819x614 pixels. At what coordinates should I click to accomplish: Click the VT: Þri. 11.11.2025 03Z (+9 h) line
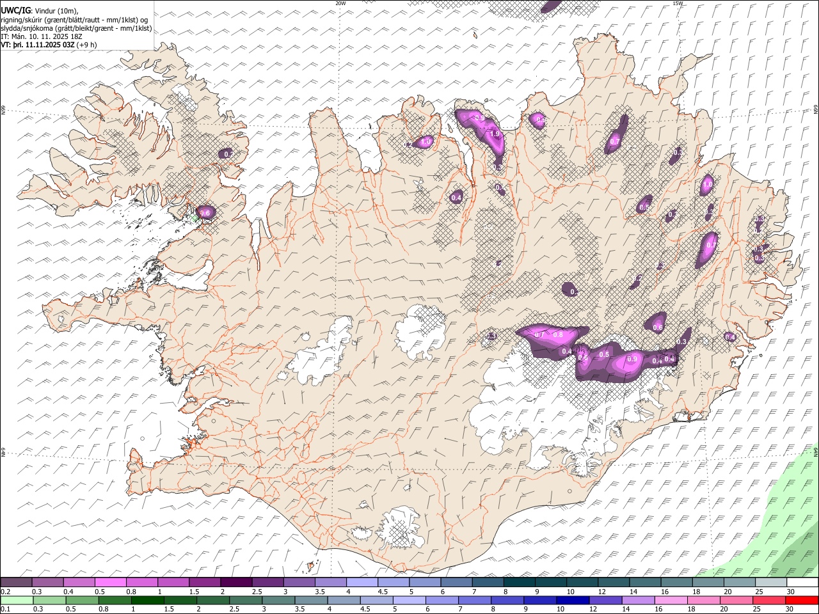(x=49, y=45)
